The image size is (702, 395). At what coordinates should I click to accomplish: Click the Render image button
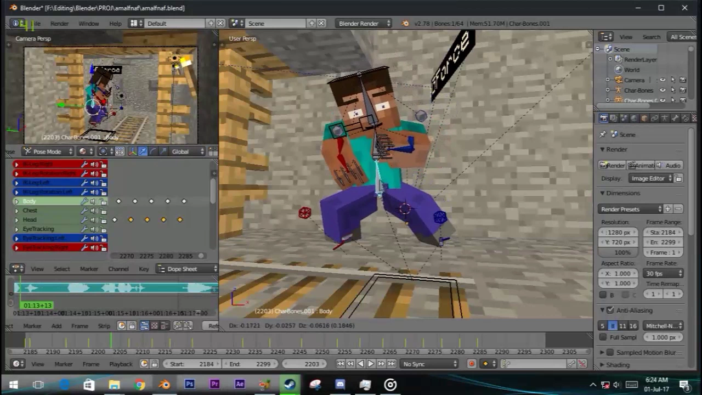tap(612, 165)
